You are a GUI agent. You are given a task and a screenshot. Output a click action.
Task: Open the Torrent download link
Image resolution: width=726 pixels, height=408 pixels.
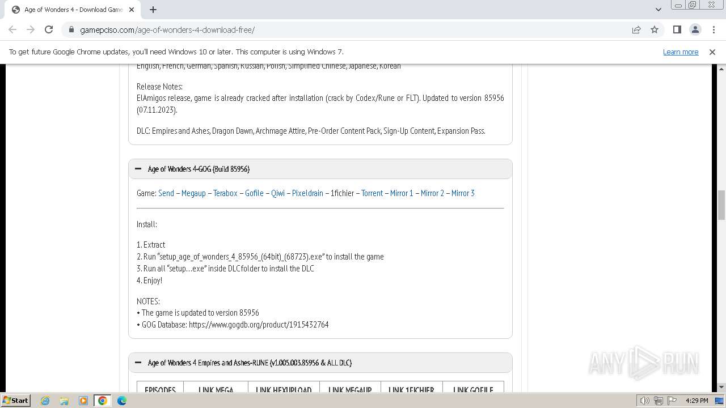(x=372, y=193)
